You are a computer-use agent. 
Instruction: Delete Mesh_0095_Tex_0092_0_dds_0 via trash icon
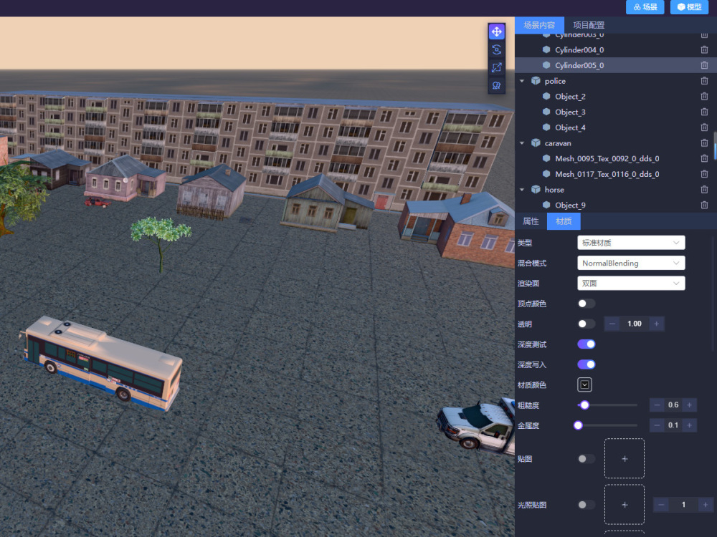coord(704,158)
